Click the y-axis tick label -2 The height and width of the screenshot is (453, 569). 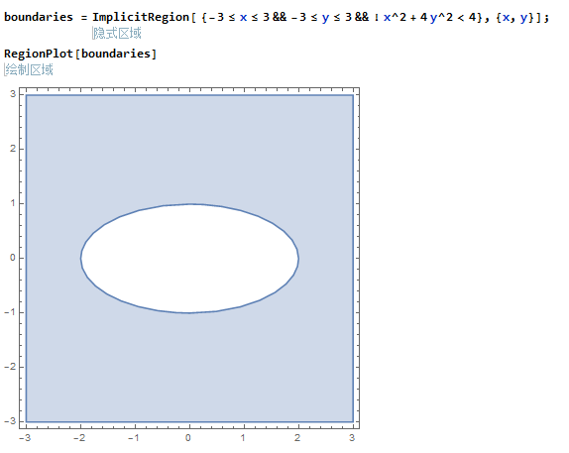point(10,367)
